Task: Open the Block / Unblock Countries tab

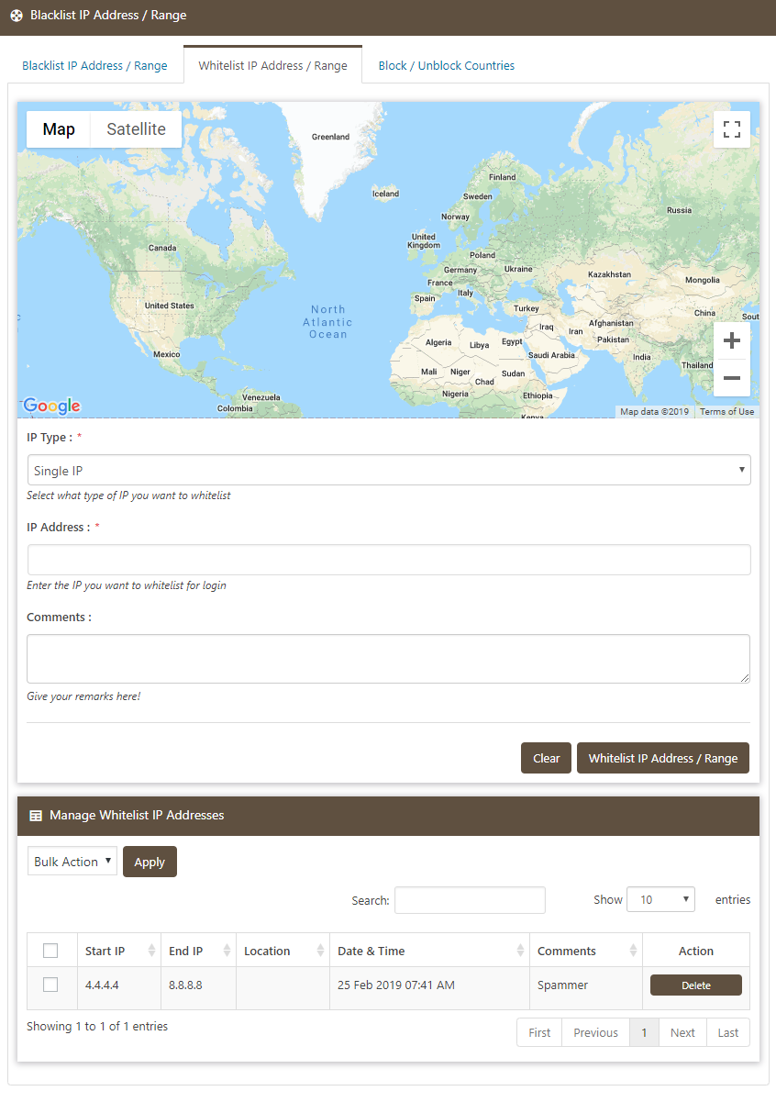Action: coord(446,65)
